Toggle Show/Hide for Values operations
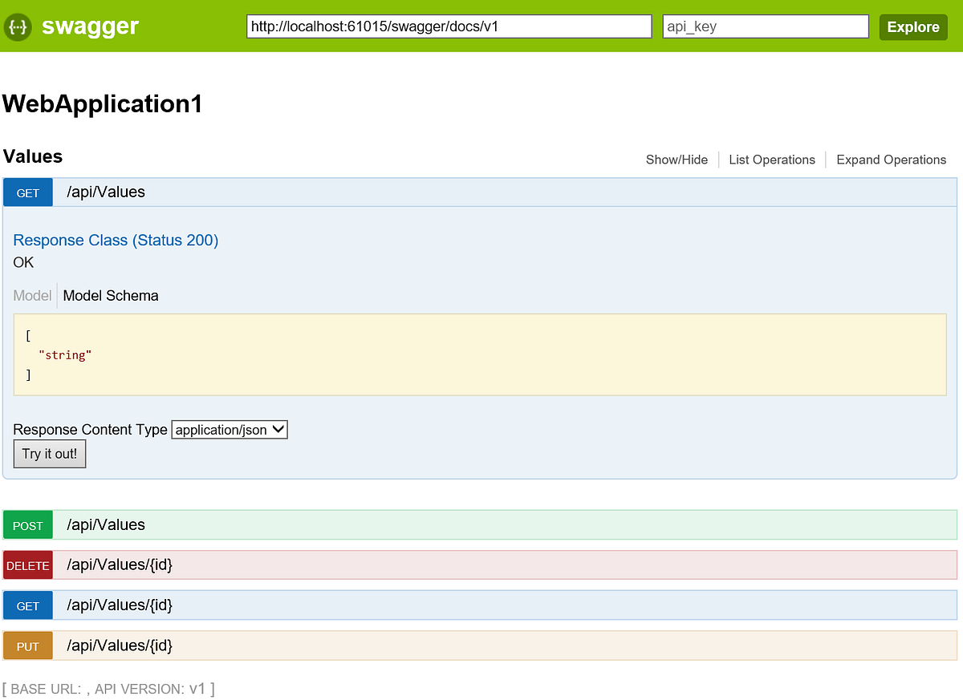This screenshot has width=963, height=700. click(677, 160)
